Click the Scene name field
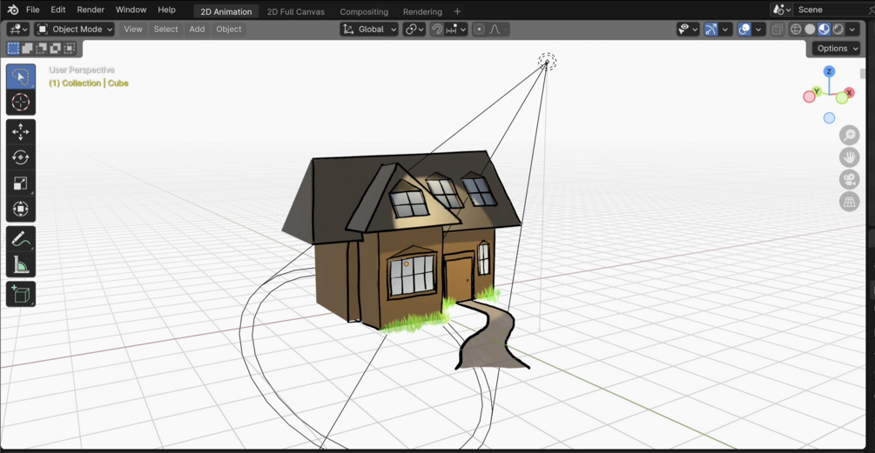This screenshot has width=875, height=453. (831, 10)
